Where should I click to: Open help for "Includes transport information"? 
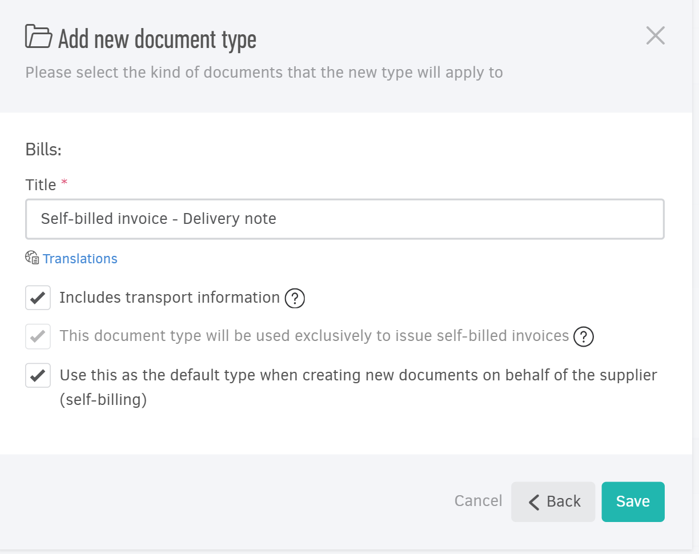click(295, 298)
